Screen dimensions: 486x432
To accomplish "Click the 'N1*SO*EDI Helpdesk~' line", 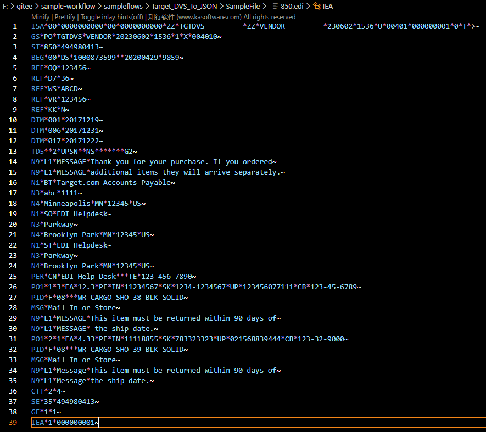I will point(71,214).
